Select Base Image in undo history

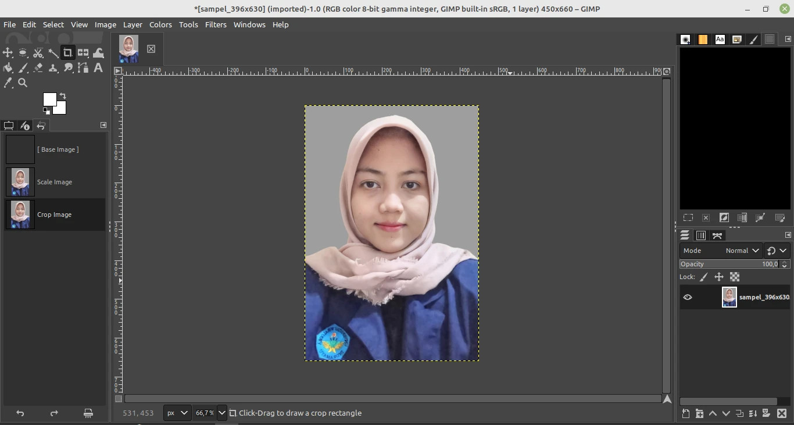[x=55, y=149]
